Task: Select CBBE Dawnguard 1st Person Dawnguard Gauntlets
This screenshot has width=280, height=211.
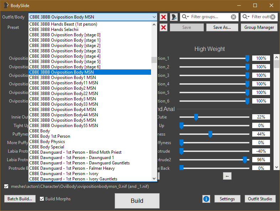Action: [90, 163]
